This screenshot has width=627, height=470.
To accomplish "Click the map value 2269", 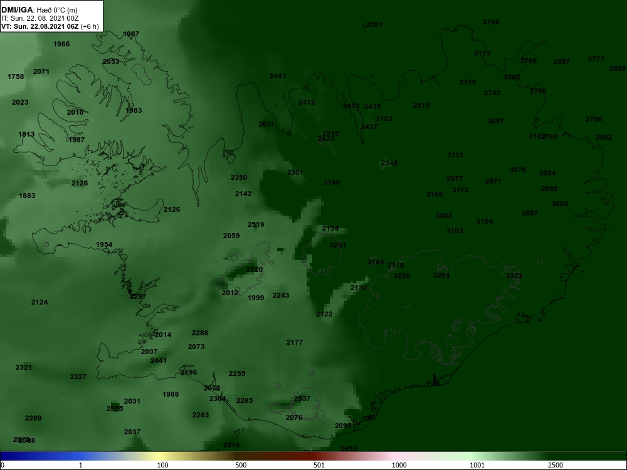I will (x=33, y=418).
